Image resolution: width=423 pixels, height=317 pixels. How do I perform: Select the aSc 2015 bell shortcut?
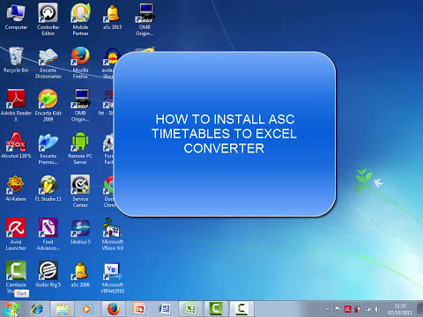pyautogui.click(x=113, y=17)
